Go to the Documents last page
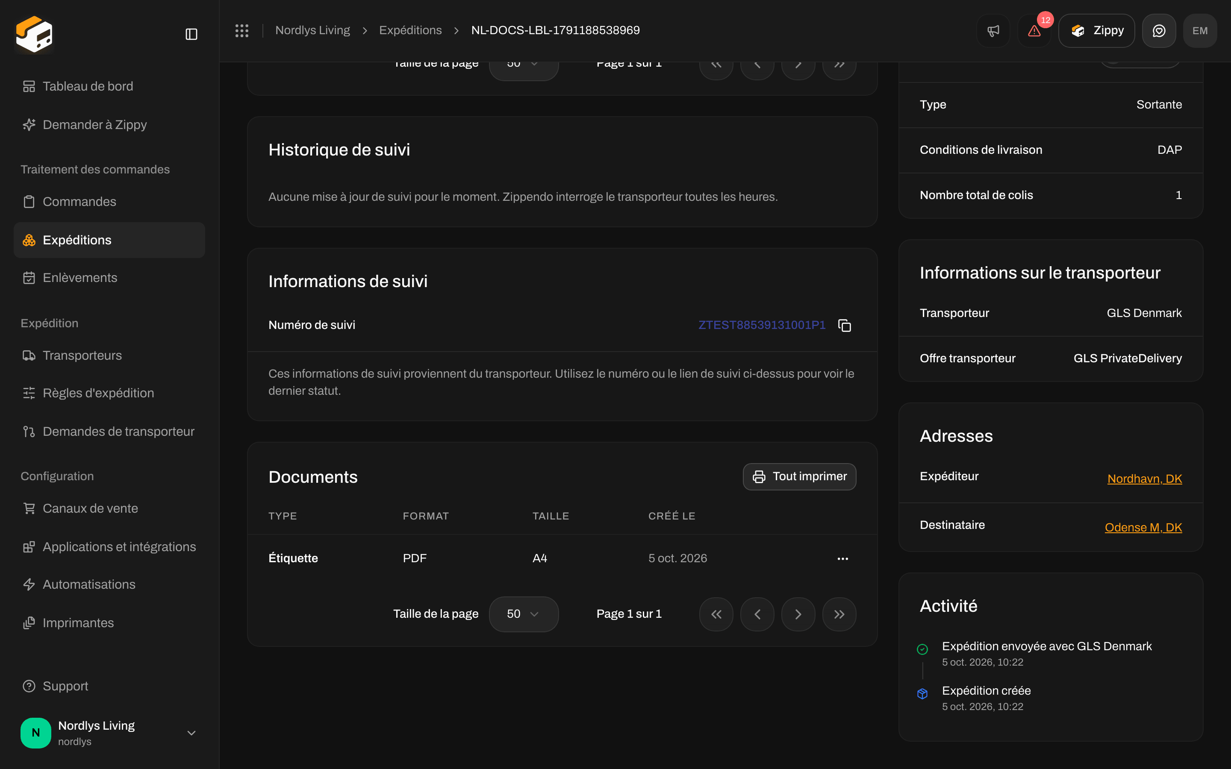 pos(839,614)
